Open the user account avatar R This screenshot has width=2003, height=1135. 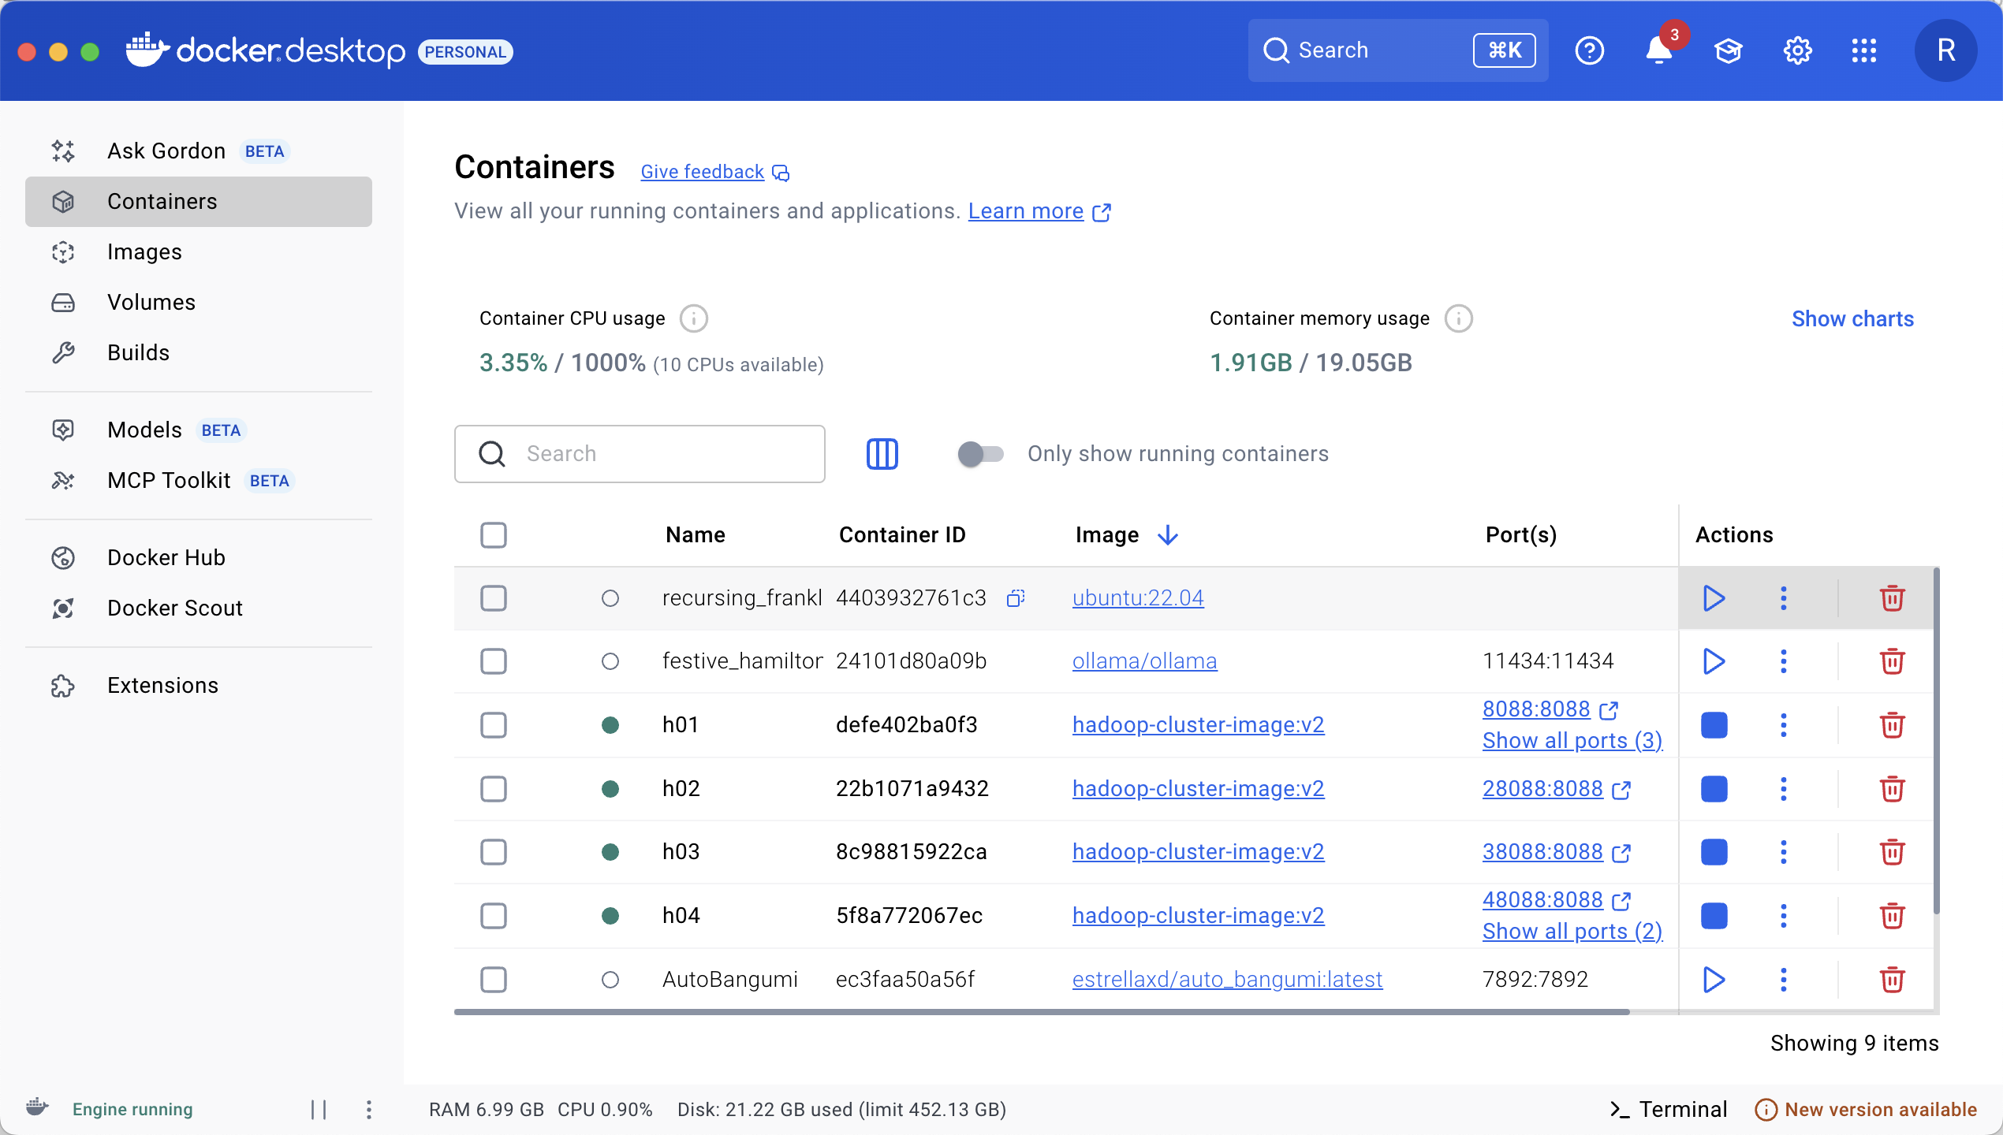[x=1945, y=51]
